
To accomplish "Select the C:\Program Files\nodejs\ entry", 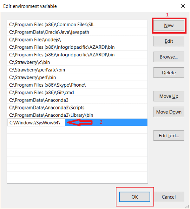I will (x=77, y=40).
